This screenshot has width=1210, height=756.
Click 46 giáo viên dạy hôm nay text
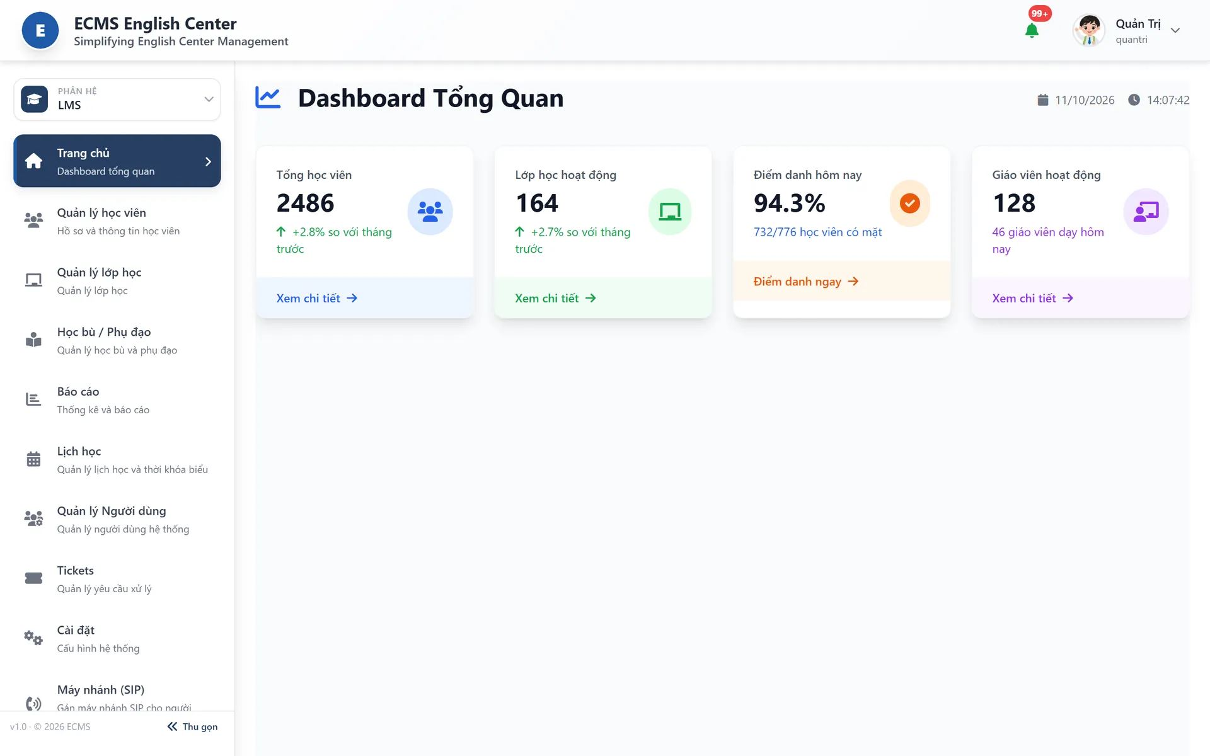(1048, 240)
